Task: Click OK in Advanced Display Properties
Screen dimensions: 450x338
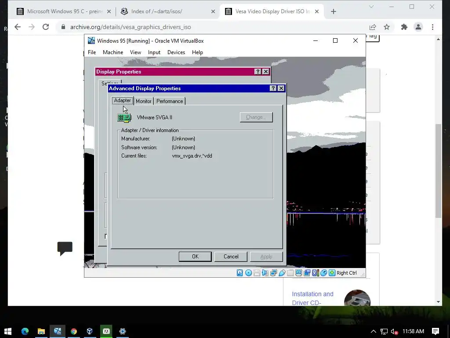Action: 195,257
